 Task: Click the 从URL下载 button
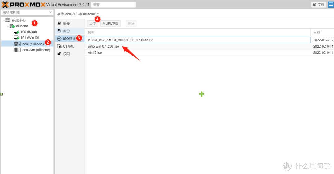[x=110, y=23]
